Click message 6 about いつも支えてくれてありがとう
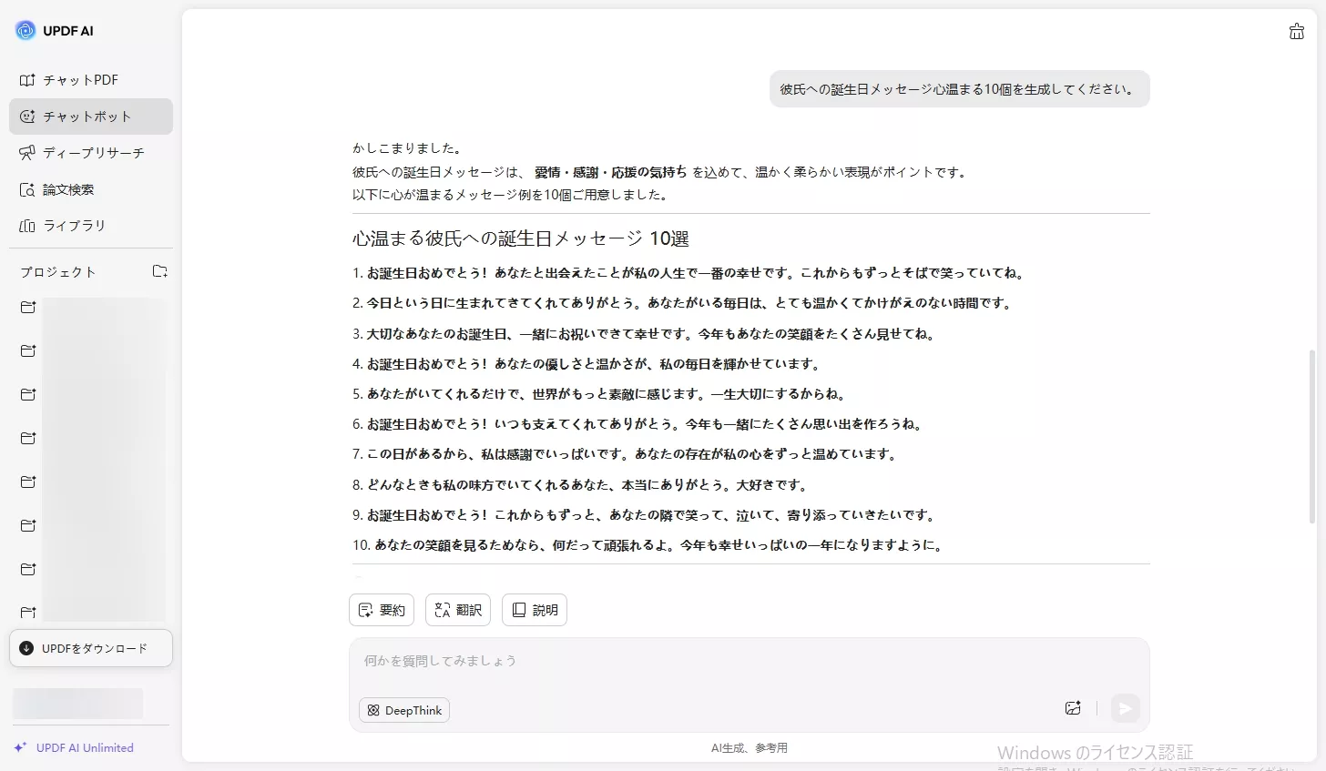Viewport: 1326px width, 771px height. pos(638,424)
